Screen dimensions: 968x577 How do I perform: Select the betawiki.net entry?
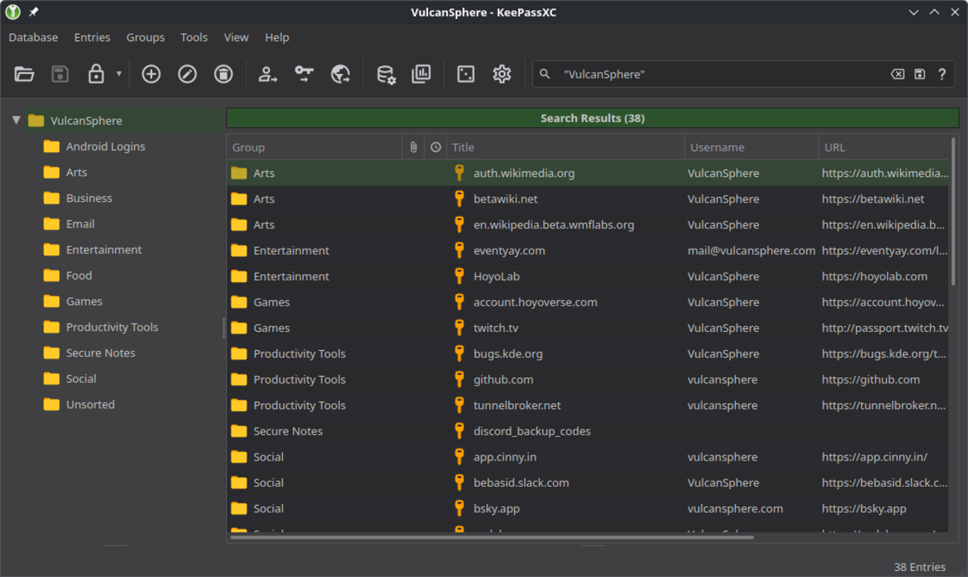(588, 199)
